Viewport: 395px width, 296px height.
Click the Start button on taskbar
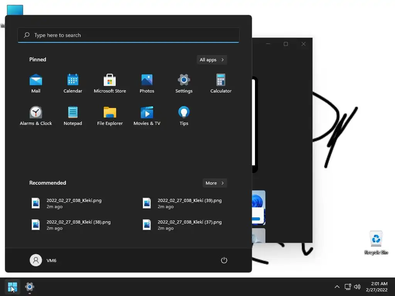12,287
